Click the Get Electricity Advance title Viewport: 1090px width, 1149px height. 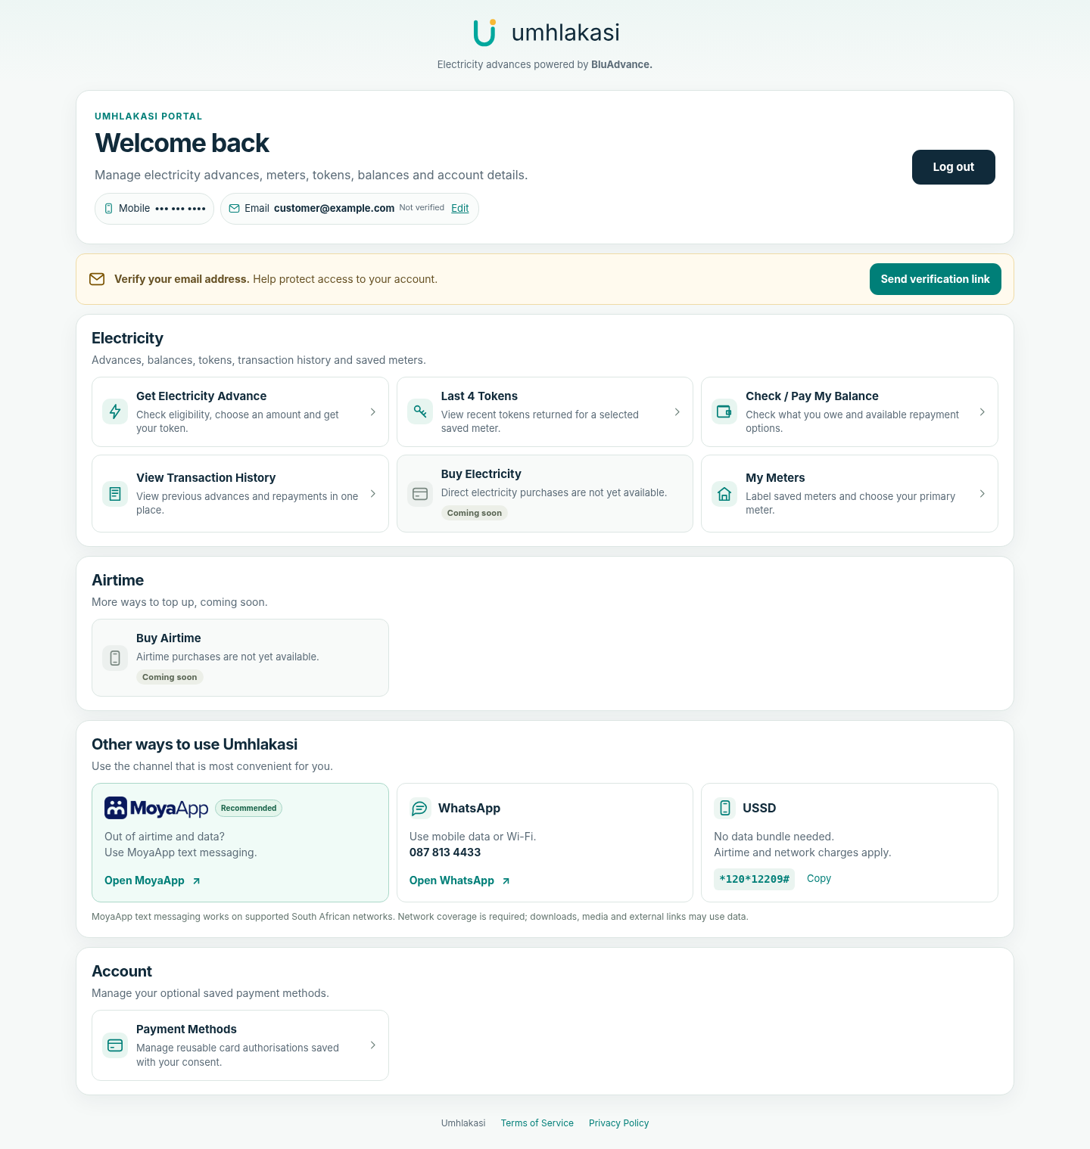tap(201, 396)
